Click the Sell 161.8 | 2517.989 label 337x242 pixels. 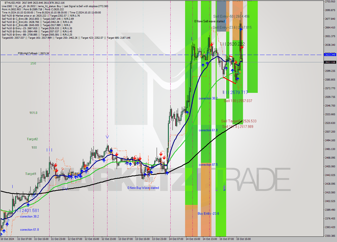(x=238, y=127)
